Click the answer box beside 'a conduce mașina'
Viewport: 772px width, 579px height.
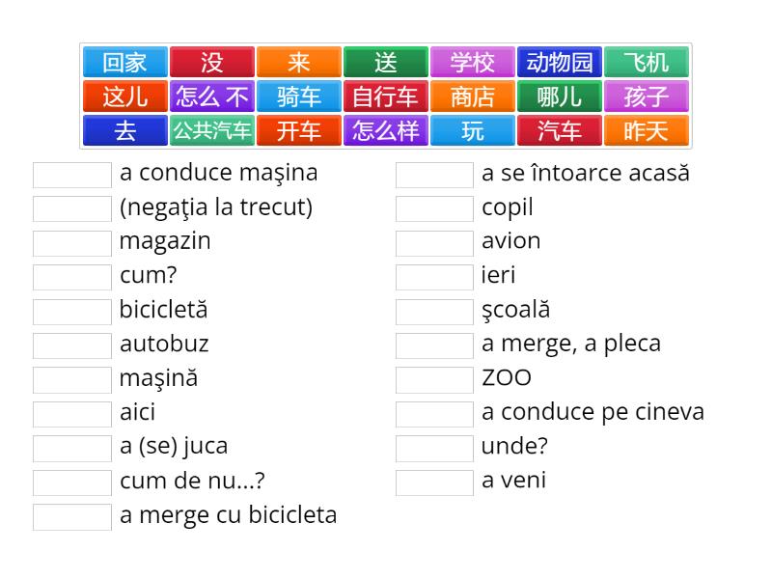pyautogui.click(x=72, y=175)
